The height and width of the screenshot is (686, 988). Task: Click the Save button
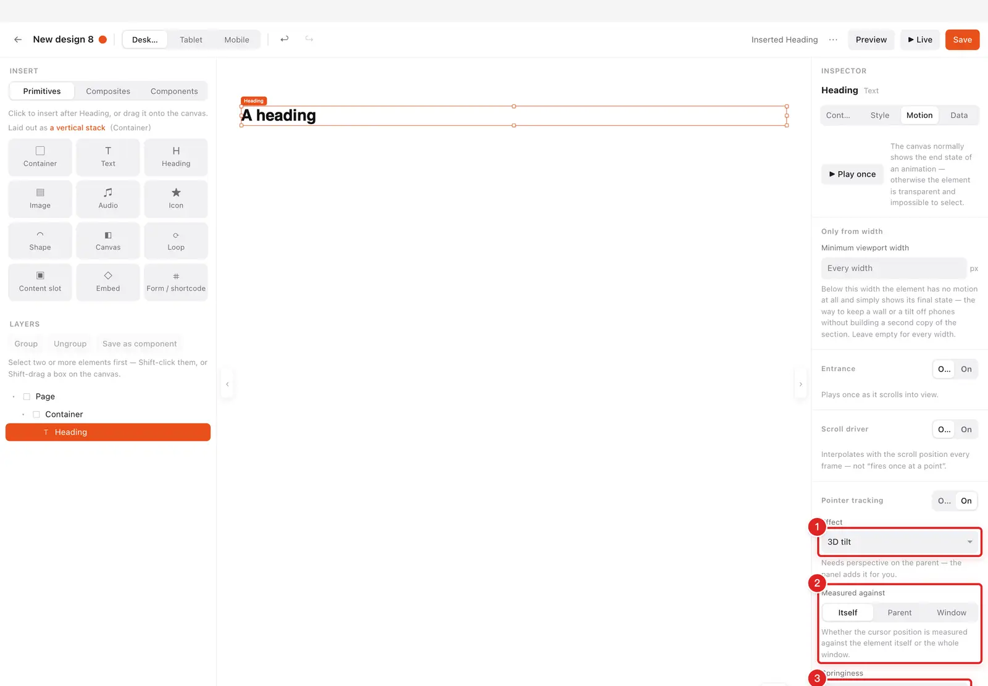click(x=962, y=40)
